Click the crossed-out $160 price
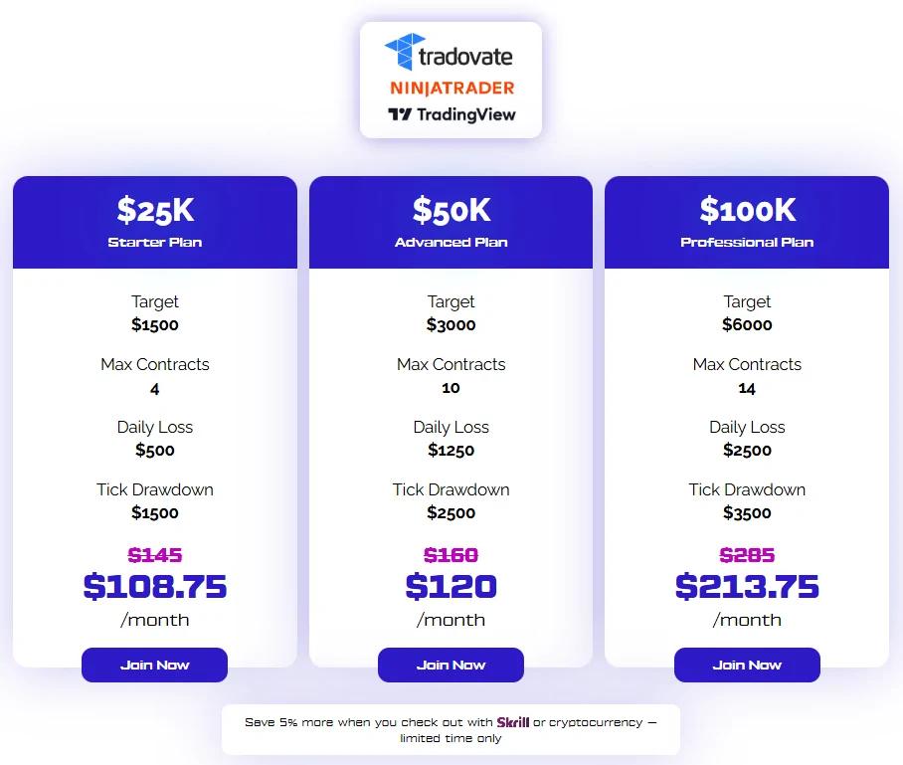The height and width of the screenshot is (765, 903). [x=451, y=555]
